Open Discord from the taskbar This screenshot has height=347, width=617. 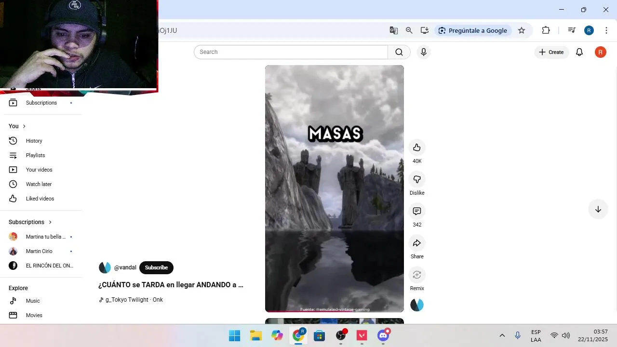coord(383,335)
